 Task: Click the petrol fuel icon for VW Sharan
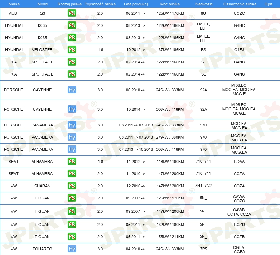72,186
